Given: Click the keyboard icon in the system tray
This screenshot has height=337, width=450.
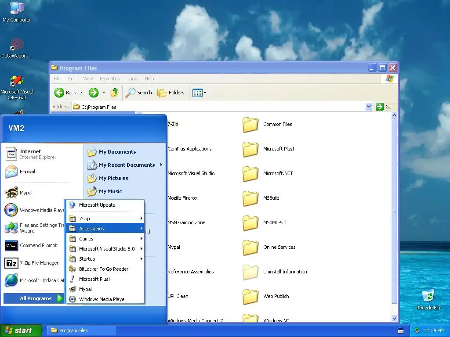Looking at the screenshot, I should pyautogui.click(x=401, y=331).
